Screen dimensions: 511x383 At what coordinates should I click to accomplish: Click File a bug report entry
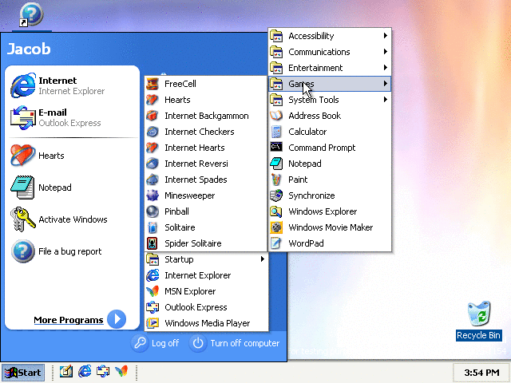(73, 251)
